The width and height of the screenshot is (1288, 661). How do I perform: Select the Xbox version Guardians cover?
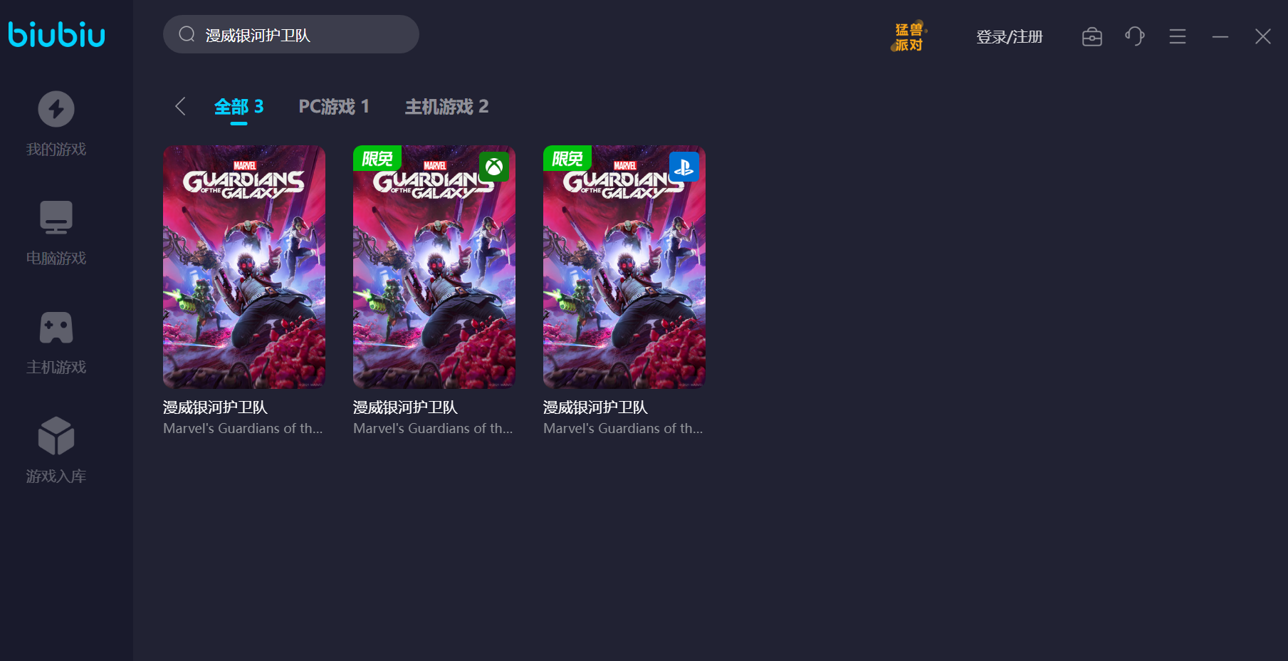(434, 267)
